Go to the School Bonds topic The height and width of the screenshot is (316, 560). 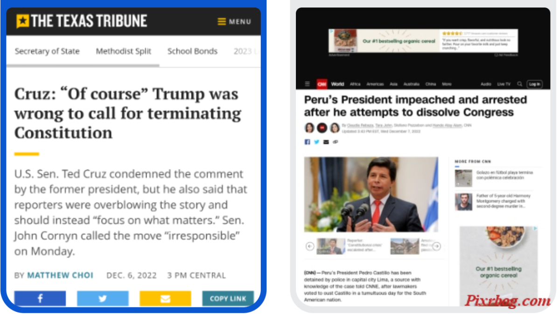192,51
